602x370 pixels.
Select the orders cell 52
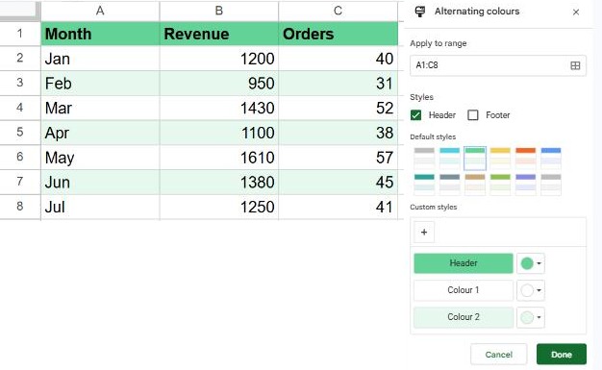point(338,108)
